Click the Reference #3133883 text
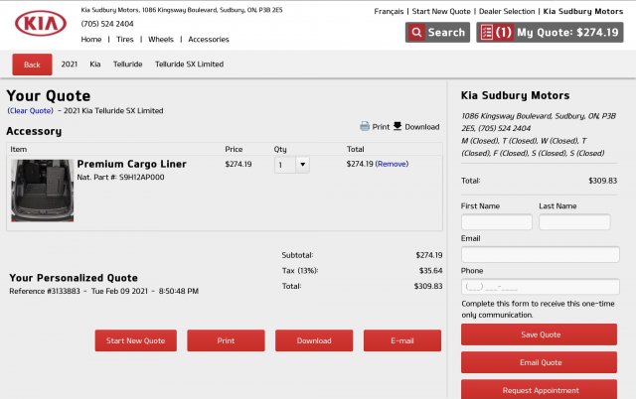 tap(45, 291)
